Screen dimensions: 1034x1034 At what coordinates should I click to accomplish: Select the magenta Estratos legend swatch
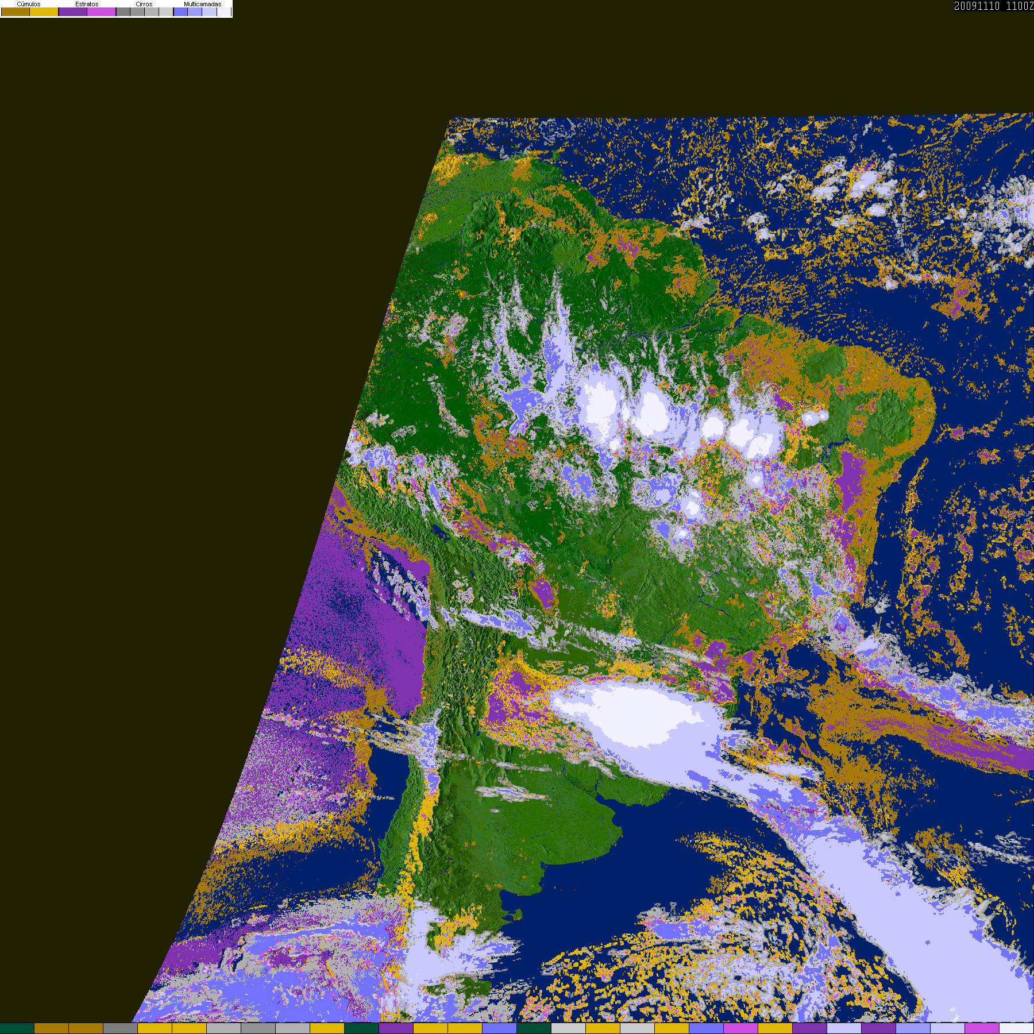click(x=102, y=11)
